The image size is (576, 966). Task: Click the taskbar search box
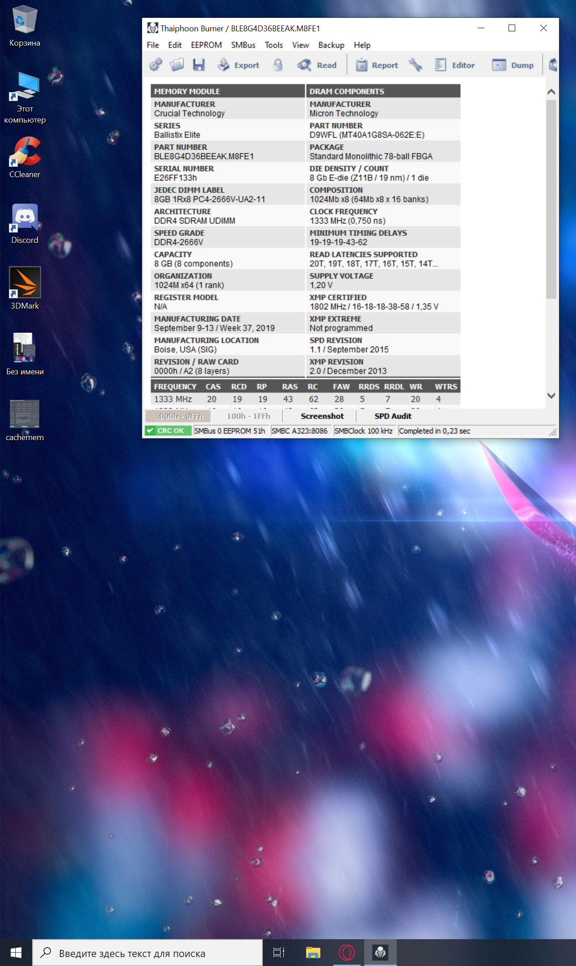pos(147,953)
